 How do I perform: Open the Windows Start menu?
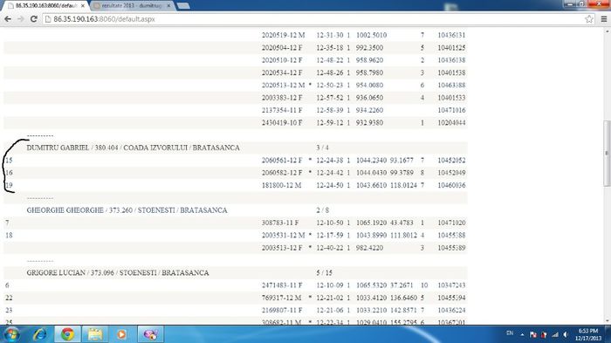point(11,334)
